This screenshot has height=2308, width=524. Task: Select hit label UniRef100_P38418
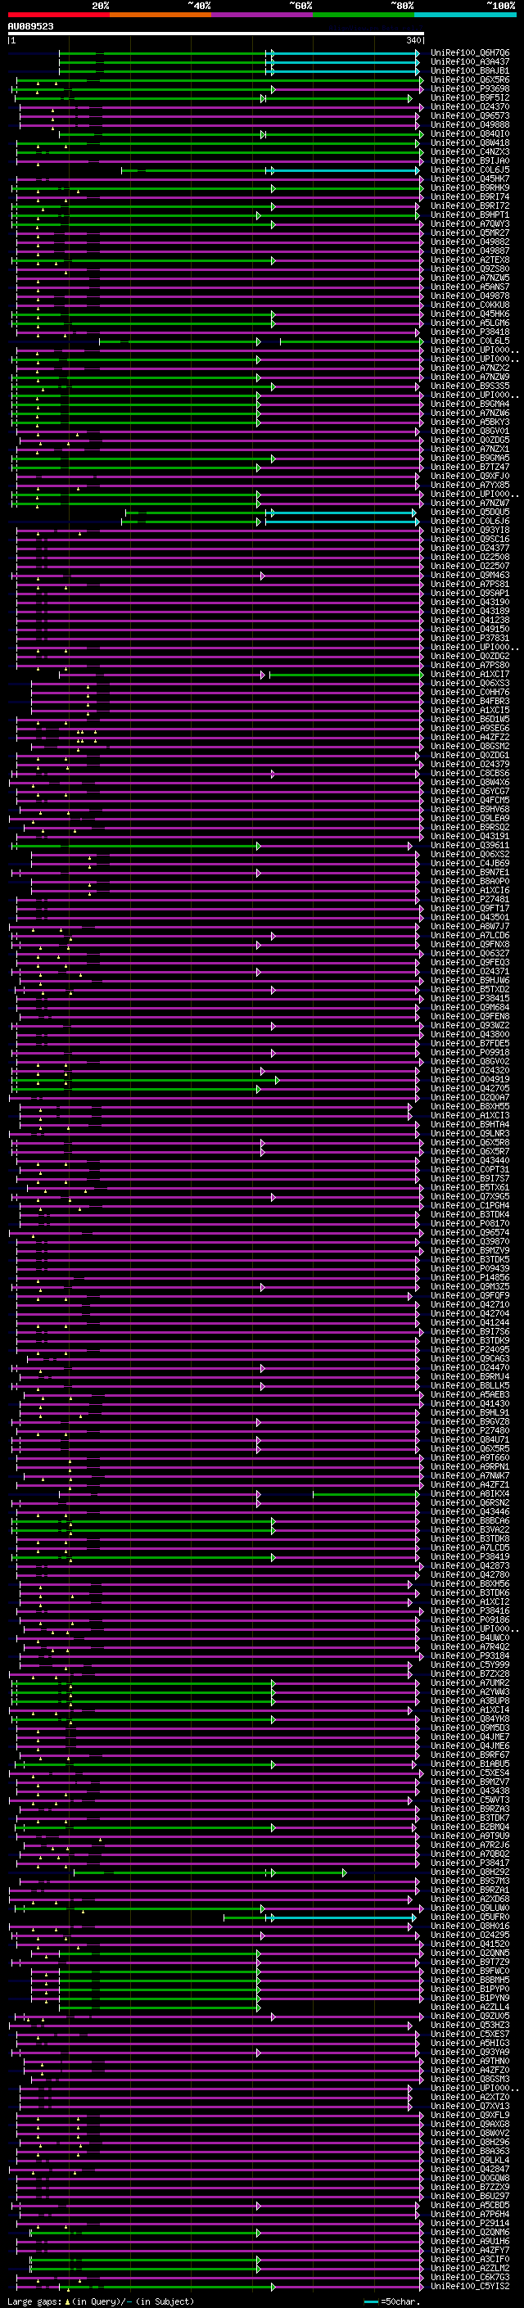coord(470,332)
